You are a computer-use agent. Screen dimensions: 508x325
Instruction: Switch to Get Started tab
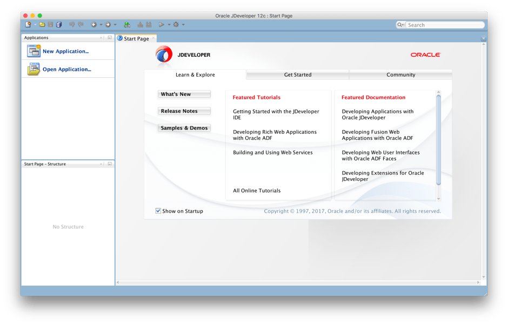coord(298,75)
